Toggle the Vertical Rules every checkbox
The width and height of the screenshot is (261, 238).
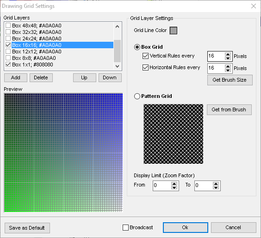145,56
